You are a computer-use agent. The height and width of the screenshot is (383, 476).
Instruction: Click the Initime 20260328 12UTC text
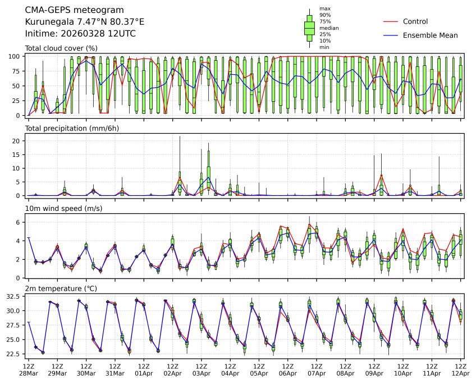[80, 34]
